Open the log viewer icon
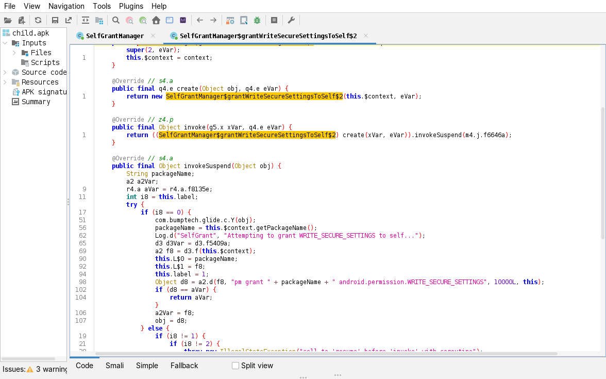Image resolution: width=606 pixels, height=379 pixels. click(x=274, y=21)
